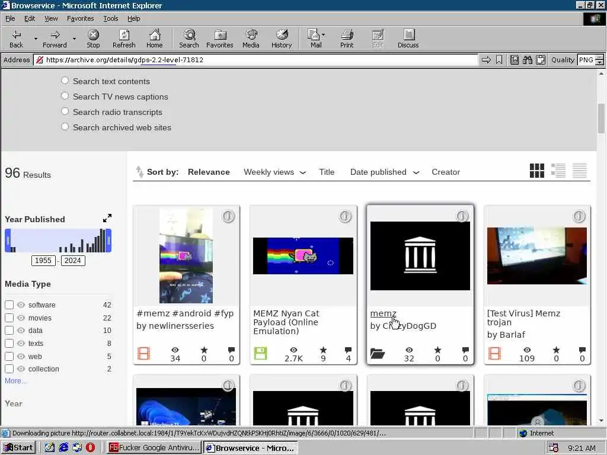
Task: Click the Forward navigation icon
Action: tap(55, 39)
